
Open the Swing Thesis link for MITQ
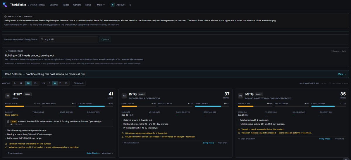(x=326, y=139)
